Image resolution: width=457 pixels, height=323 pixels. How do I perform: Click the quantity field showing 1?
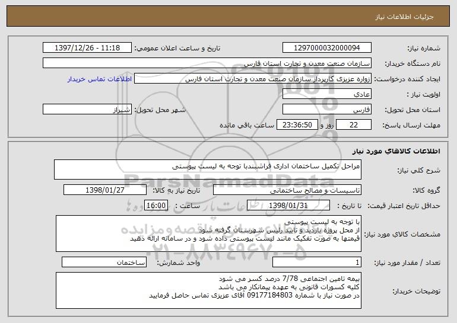317,262
